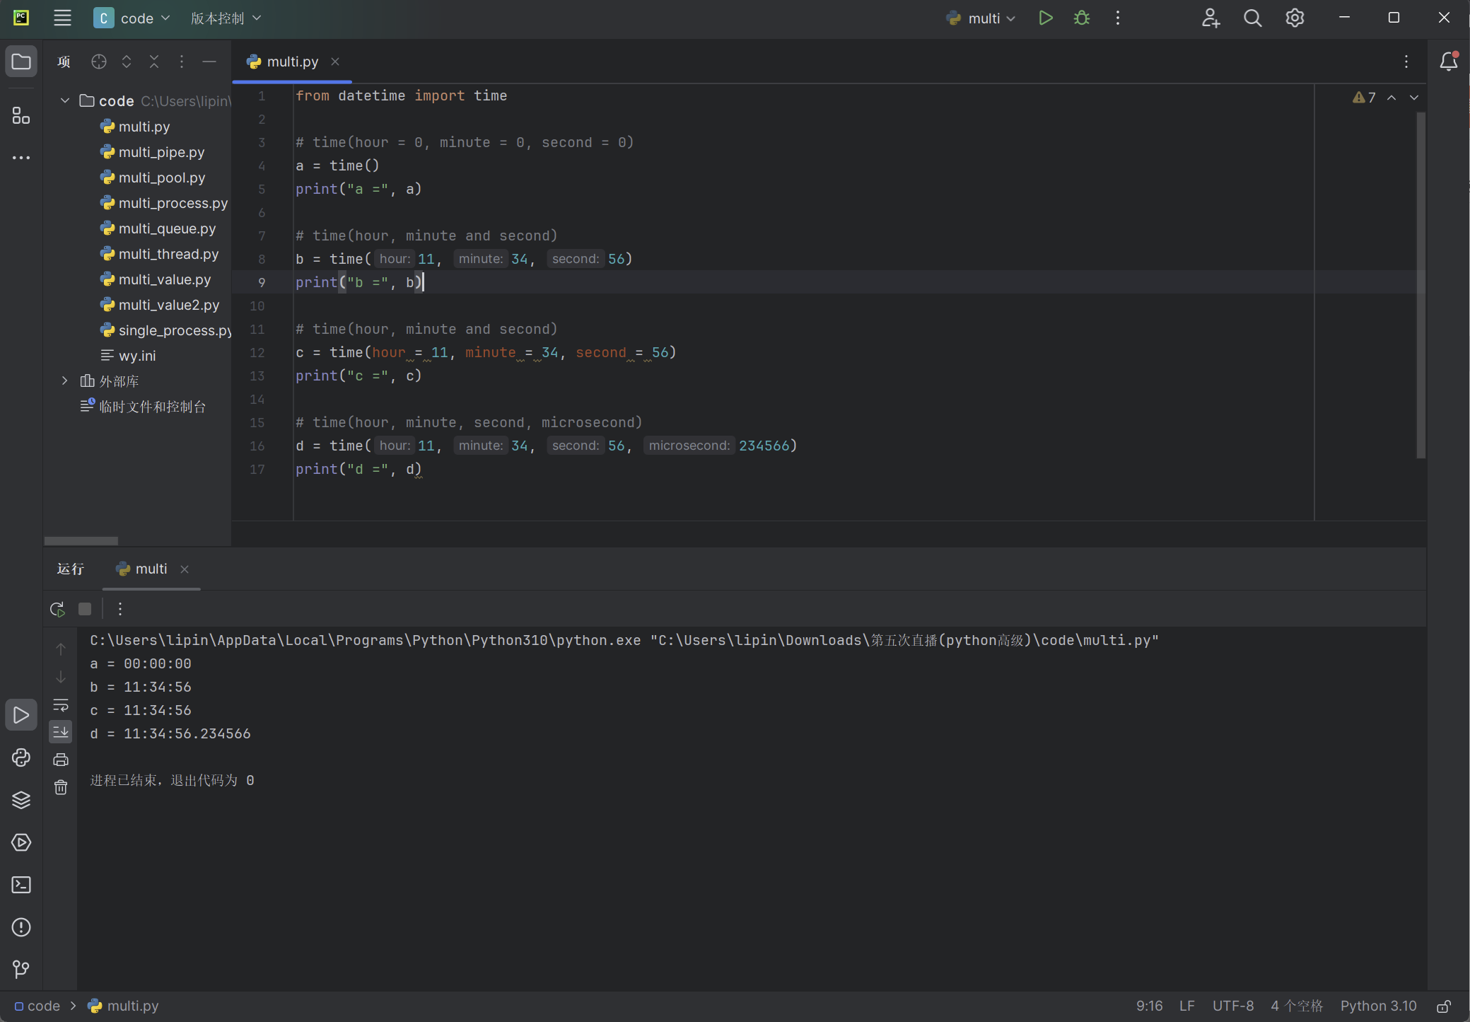Show more tool windows ellipsis in left sidebar
The image size is (1470, 1022).
click(21, 158)
